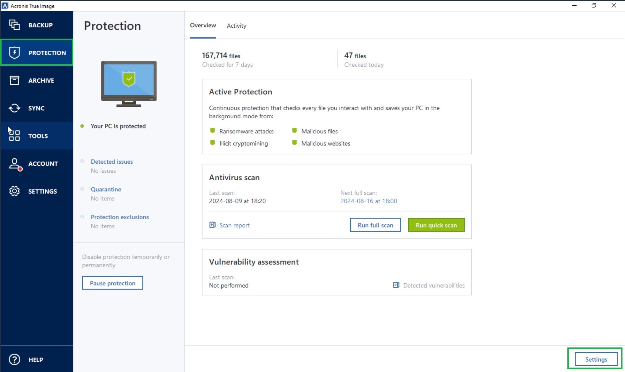
Task: Pause protection temporarily
Action: tap(112, 283)
